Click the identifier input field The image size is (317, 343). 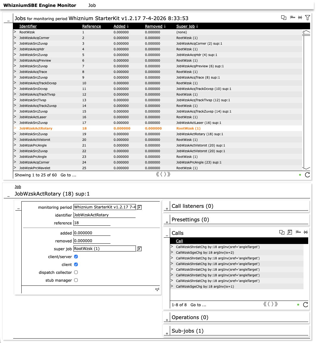104,215
